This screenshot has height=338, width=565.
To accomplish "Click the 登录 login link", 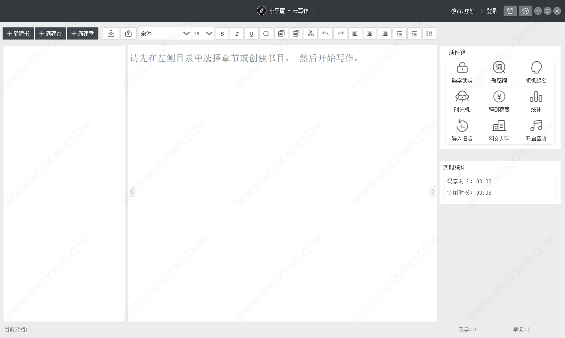I will coord(492,11).
